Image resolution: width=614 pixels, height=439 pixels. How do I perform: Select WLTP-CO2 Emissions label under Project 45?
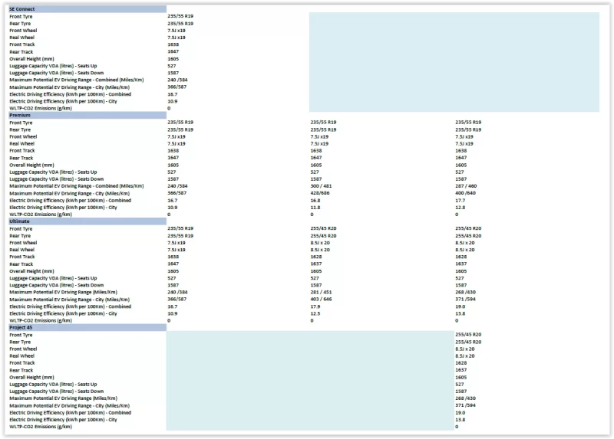(41, 426)
